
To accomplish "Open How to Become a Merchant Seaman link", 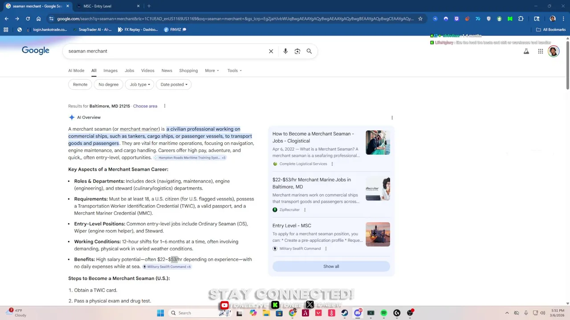I will (x=313, y=137).
